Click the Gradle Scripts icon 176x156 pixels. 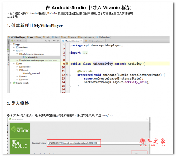tap(14, 83)
